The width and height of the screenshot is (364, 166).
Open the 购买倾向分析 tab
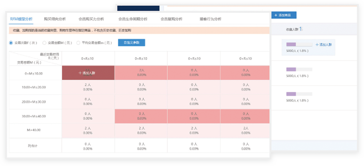click(55, 19)
